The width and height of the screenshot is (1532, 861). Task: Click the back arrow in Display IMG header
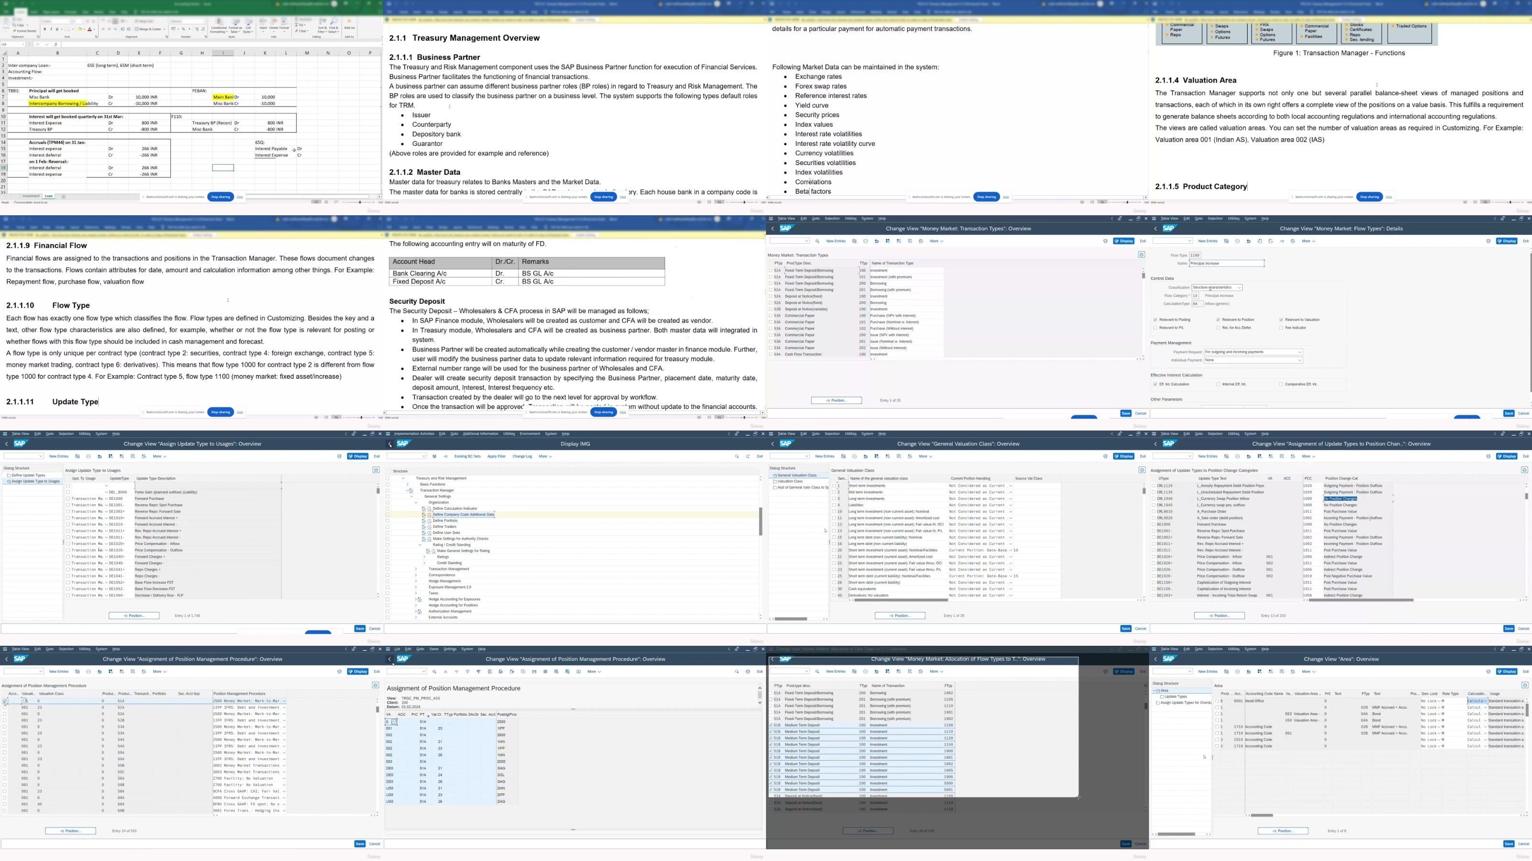(390, 444)
